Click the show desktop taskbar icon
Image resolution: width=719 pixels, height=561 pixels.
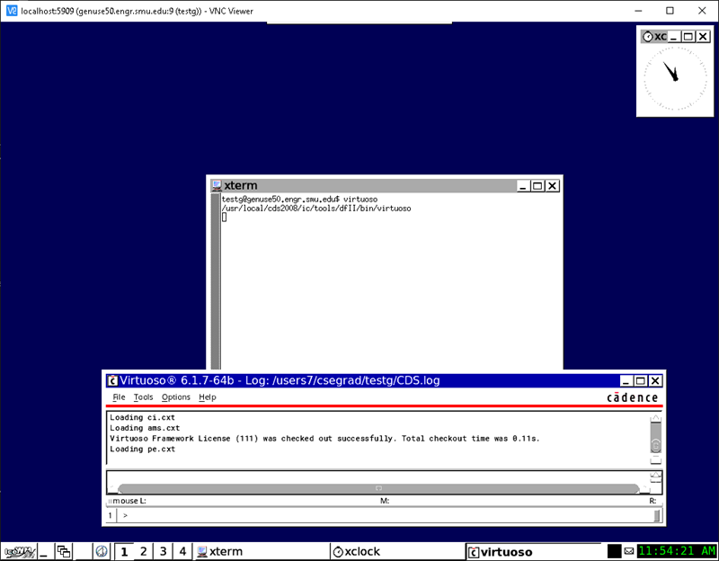[x=42, y=551]
